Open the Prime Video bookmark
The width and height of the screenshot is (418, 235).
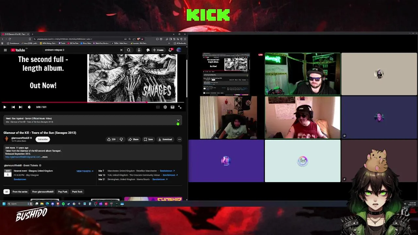86,43
